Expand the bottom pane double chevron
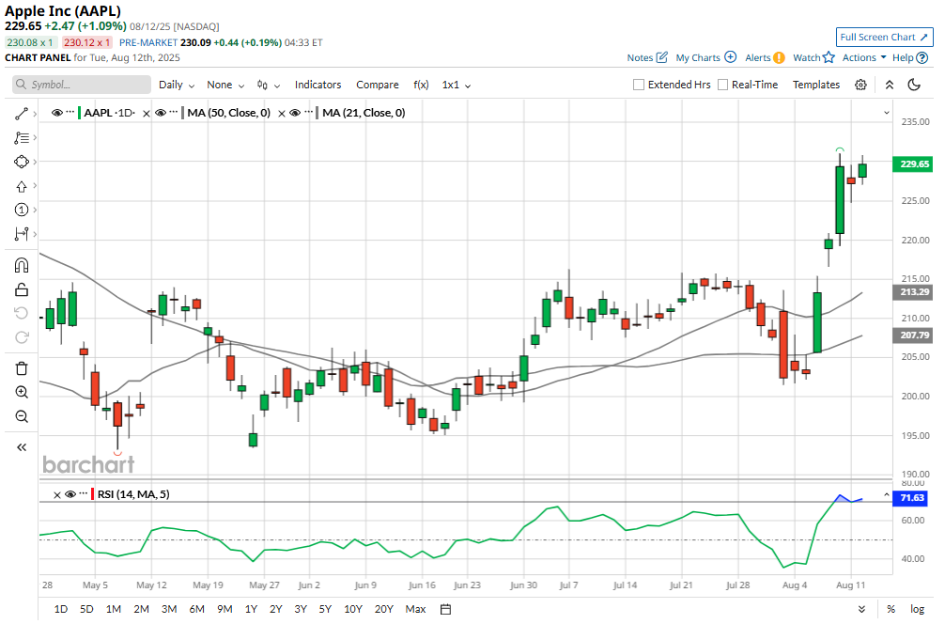945x624 pixels. [861, 610]
